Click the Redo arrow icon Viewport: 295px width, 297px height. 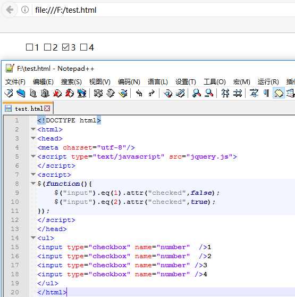151,93
